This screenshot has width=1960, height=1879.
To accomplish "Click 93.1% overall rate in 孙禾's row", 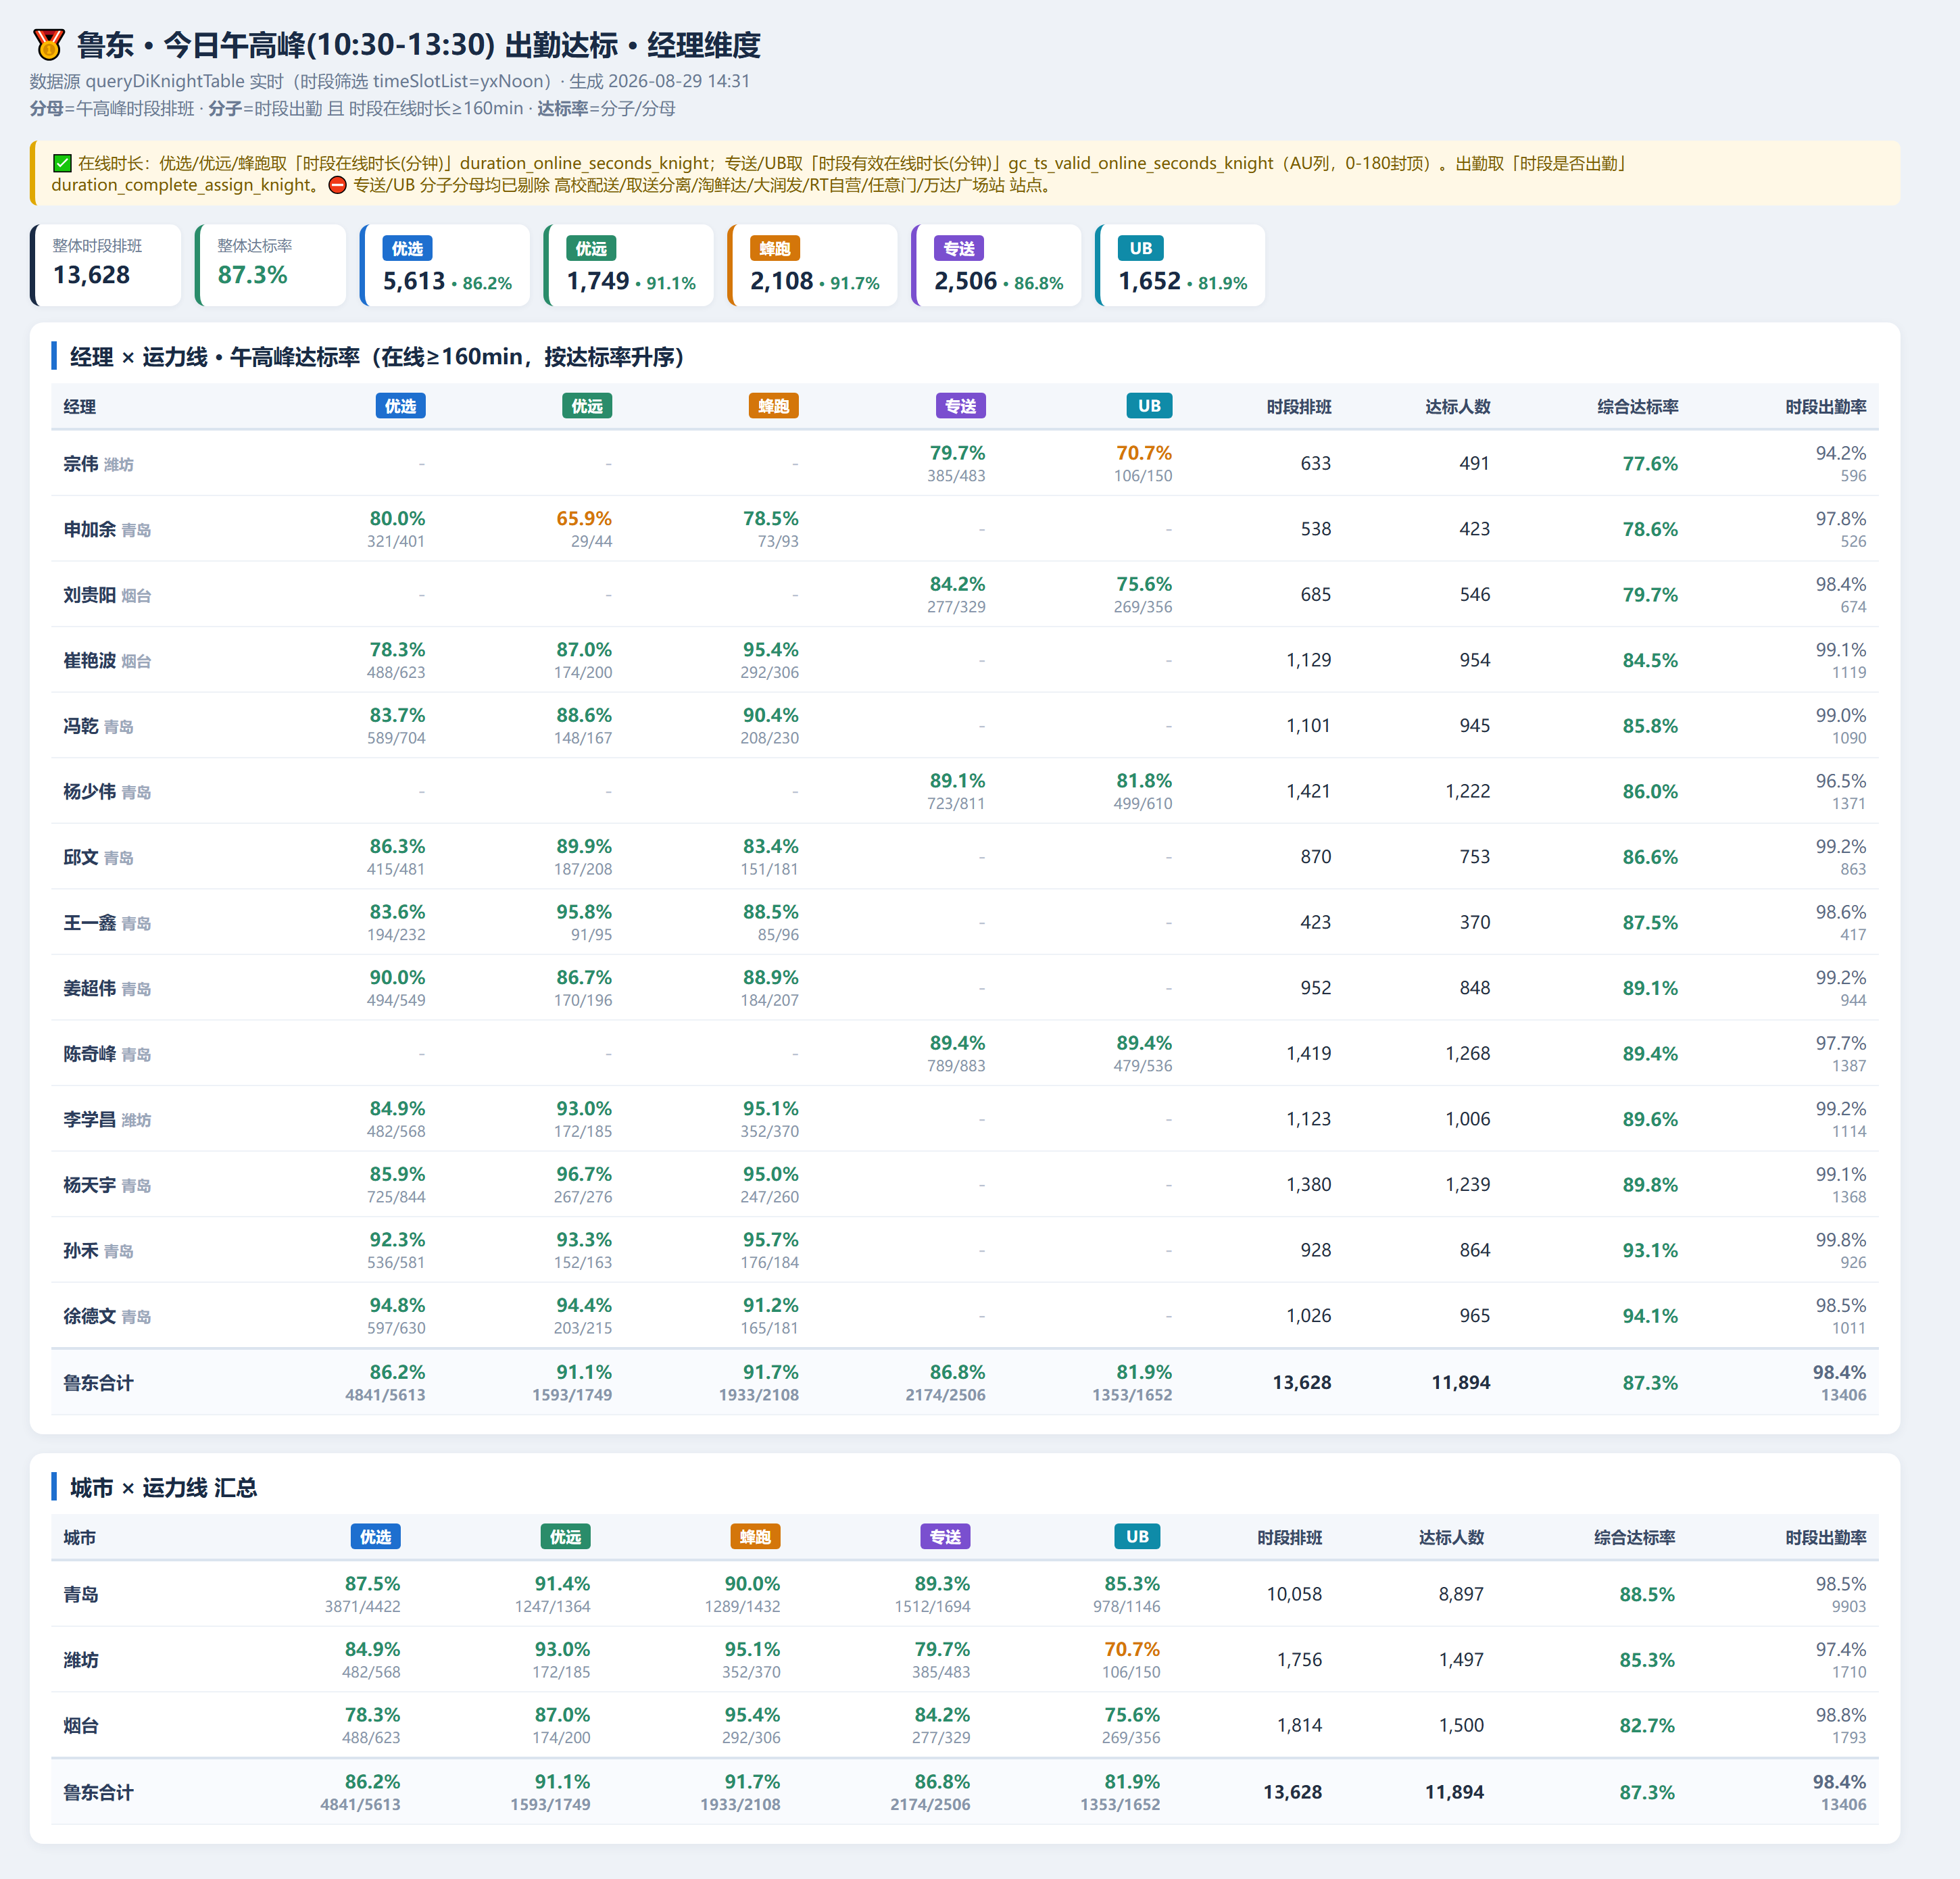I will tap(1650, 1250).
